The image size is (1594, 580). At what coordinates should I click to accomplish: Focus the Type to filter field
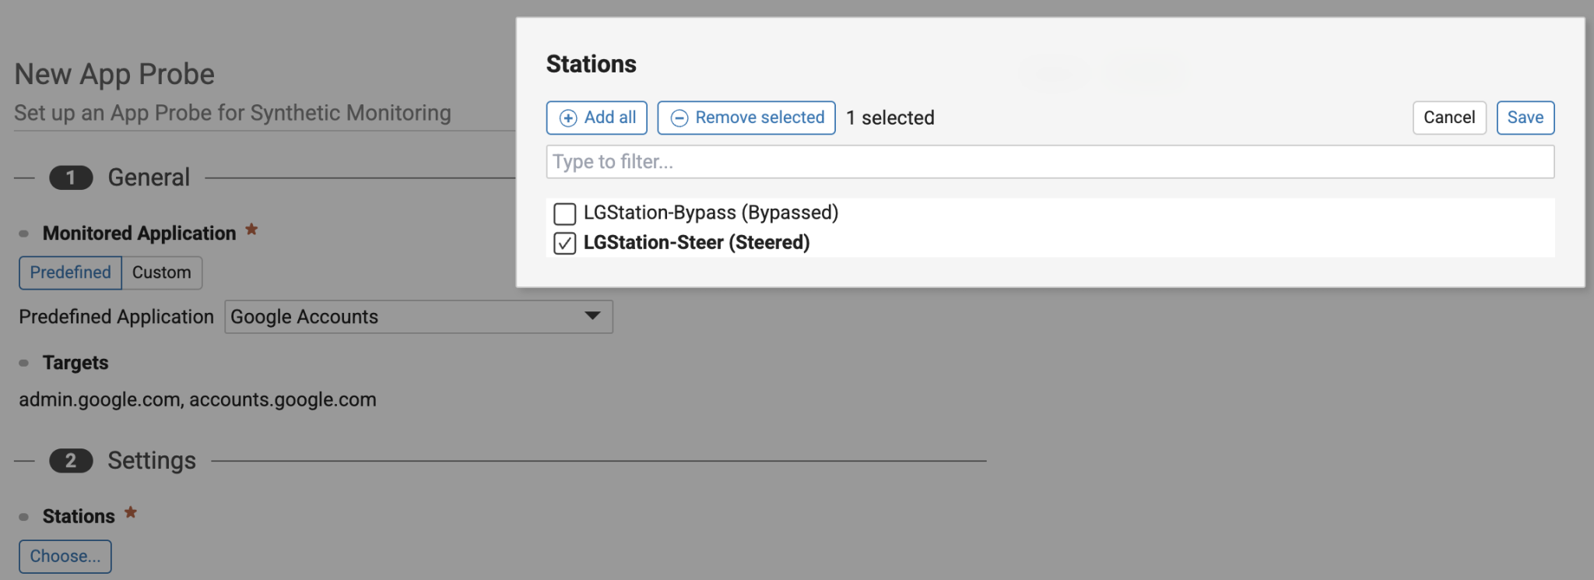[1049, 162]
